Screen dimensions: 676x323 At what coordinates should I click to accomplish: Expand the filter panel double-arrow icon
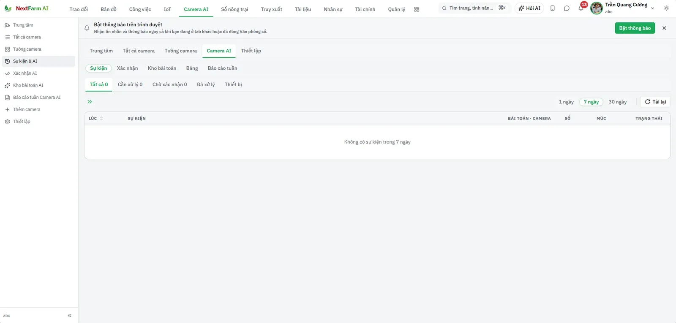pos(90,102)
